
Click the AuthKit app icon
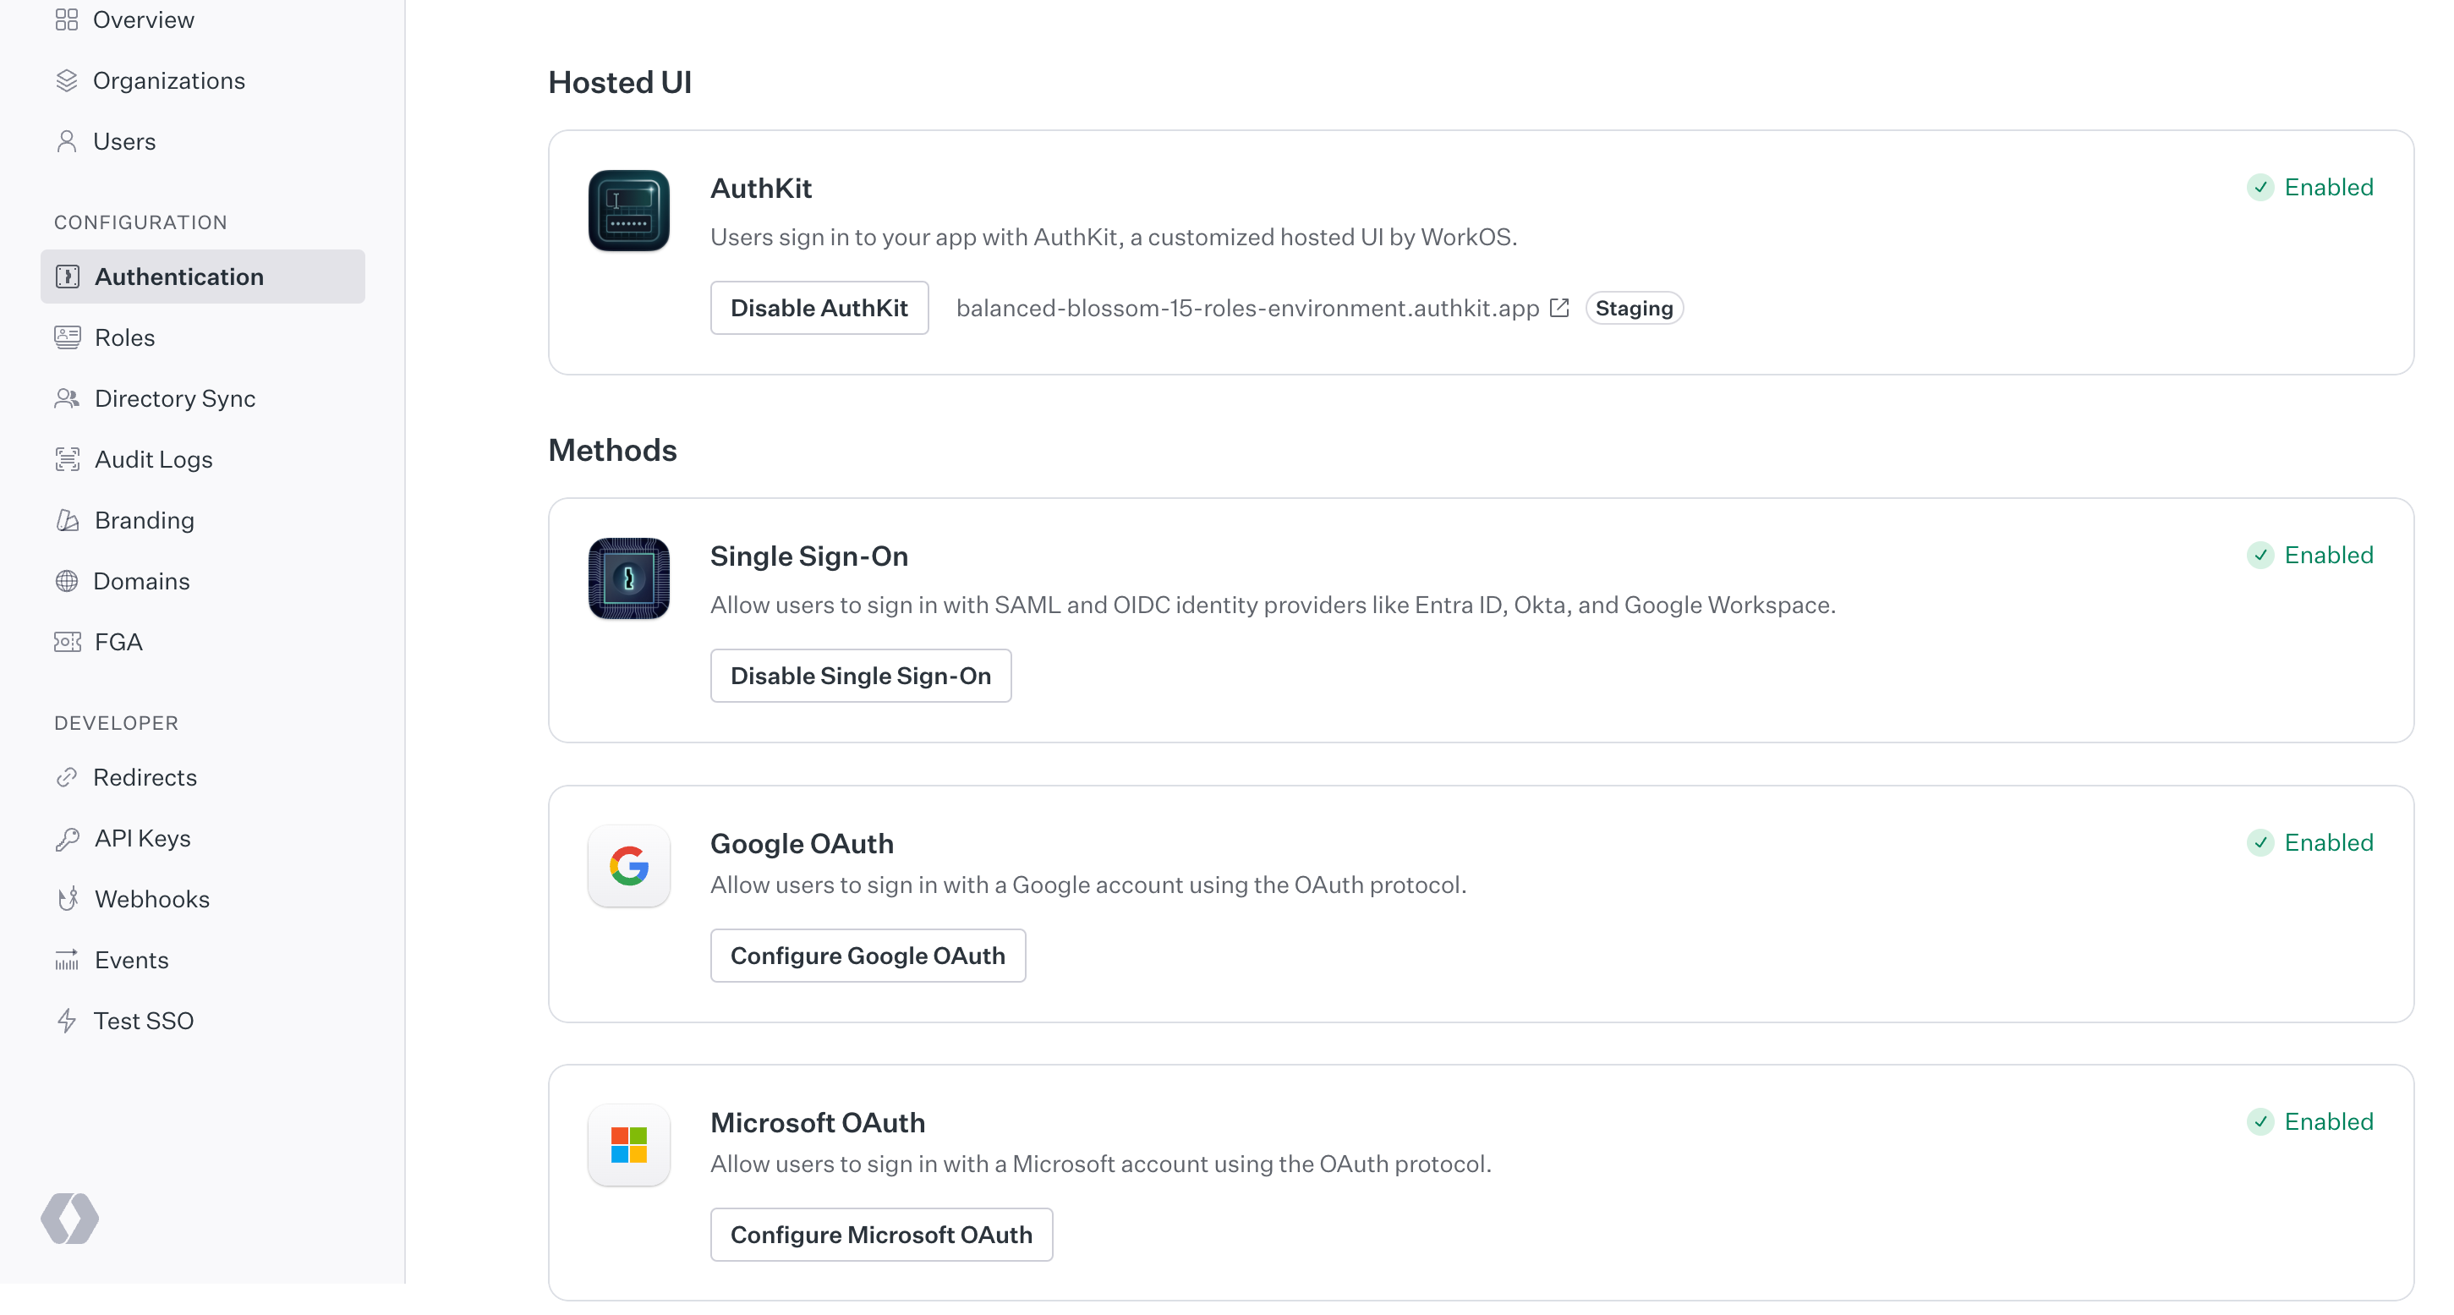[629, 211]
